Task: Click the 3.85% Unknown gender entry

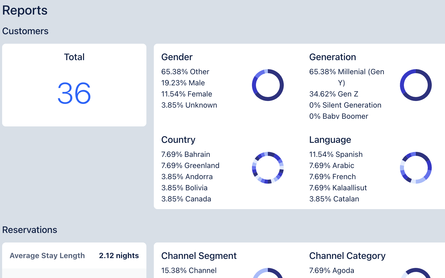Action: pos(189,105)
